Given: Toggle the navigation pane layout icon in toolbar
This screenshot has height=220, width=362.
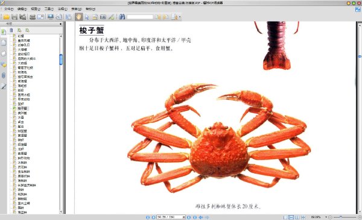Looking at the screenshot, I should tap(68, 17).
